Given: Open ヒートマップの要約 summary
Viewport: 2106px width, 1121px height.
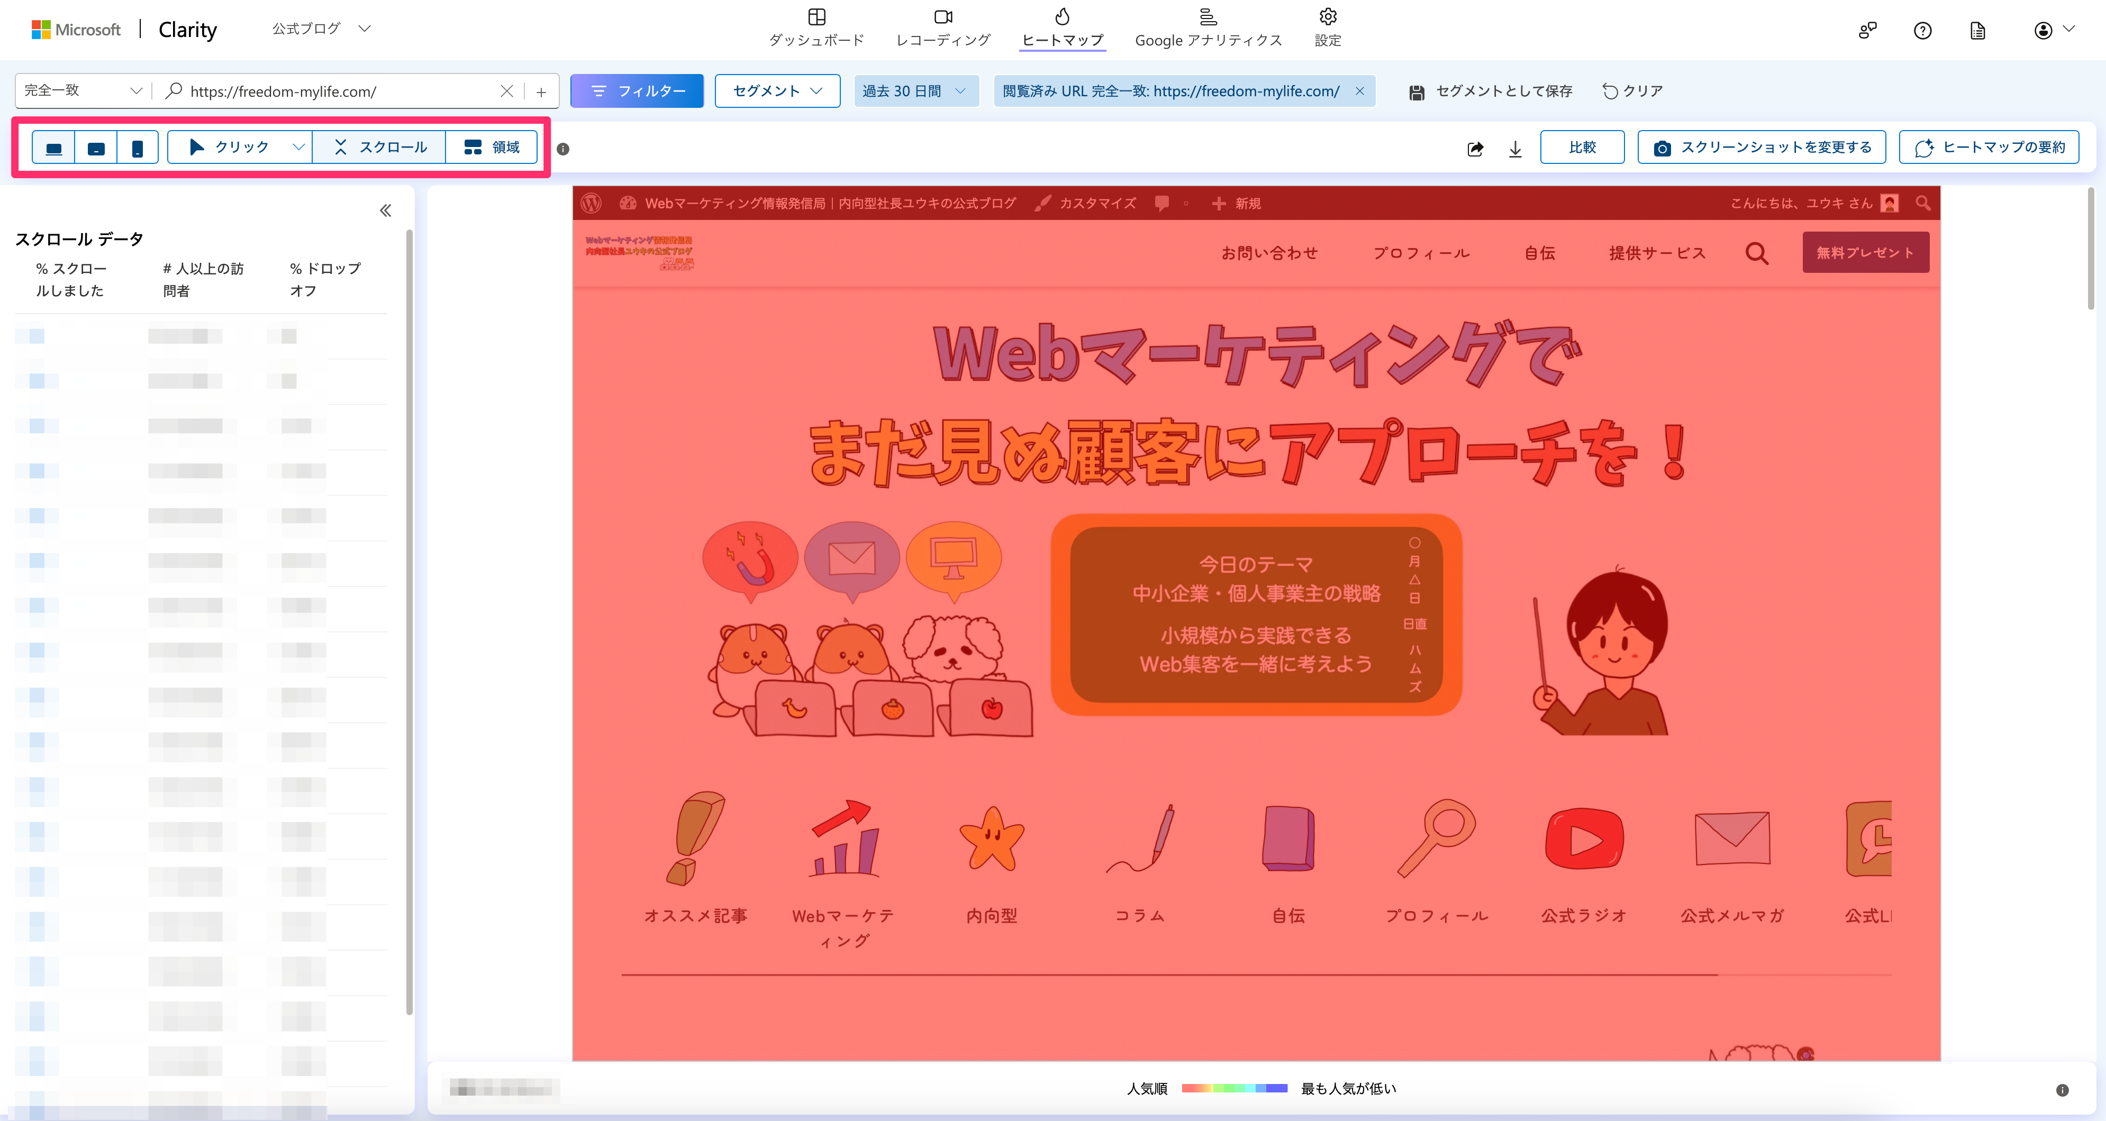Looking at the screenshot, I should tap(1989, 147).
